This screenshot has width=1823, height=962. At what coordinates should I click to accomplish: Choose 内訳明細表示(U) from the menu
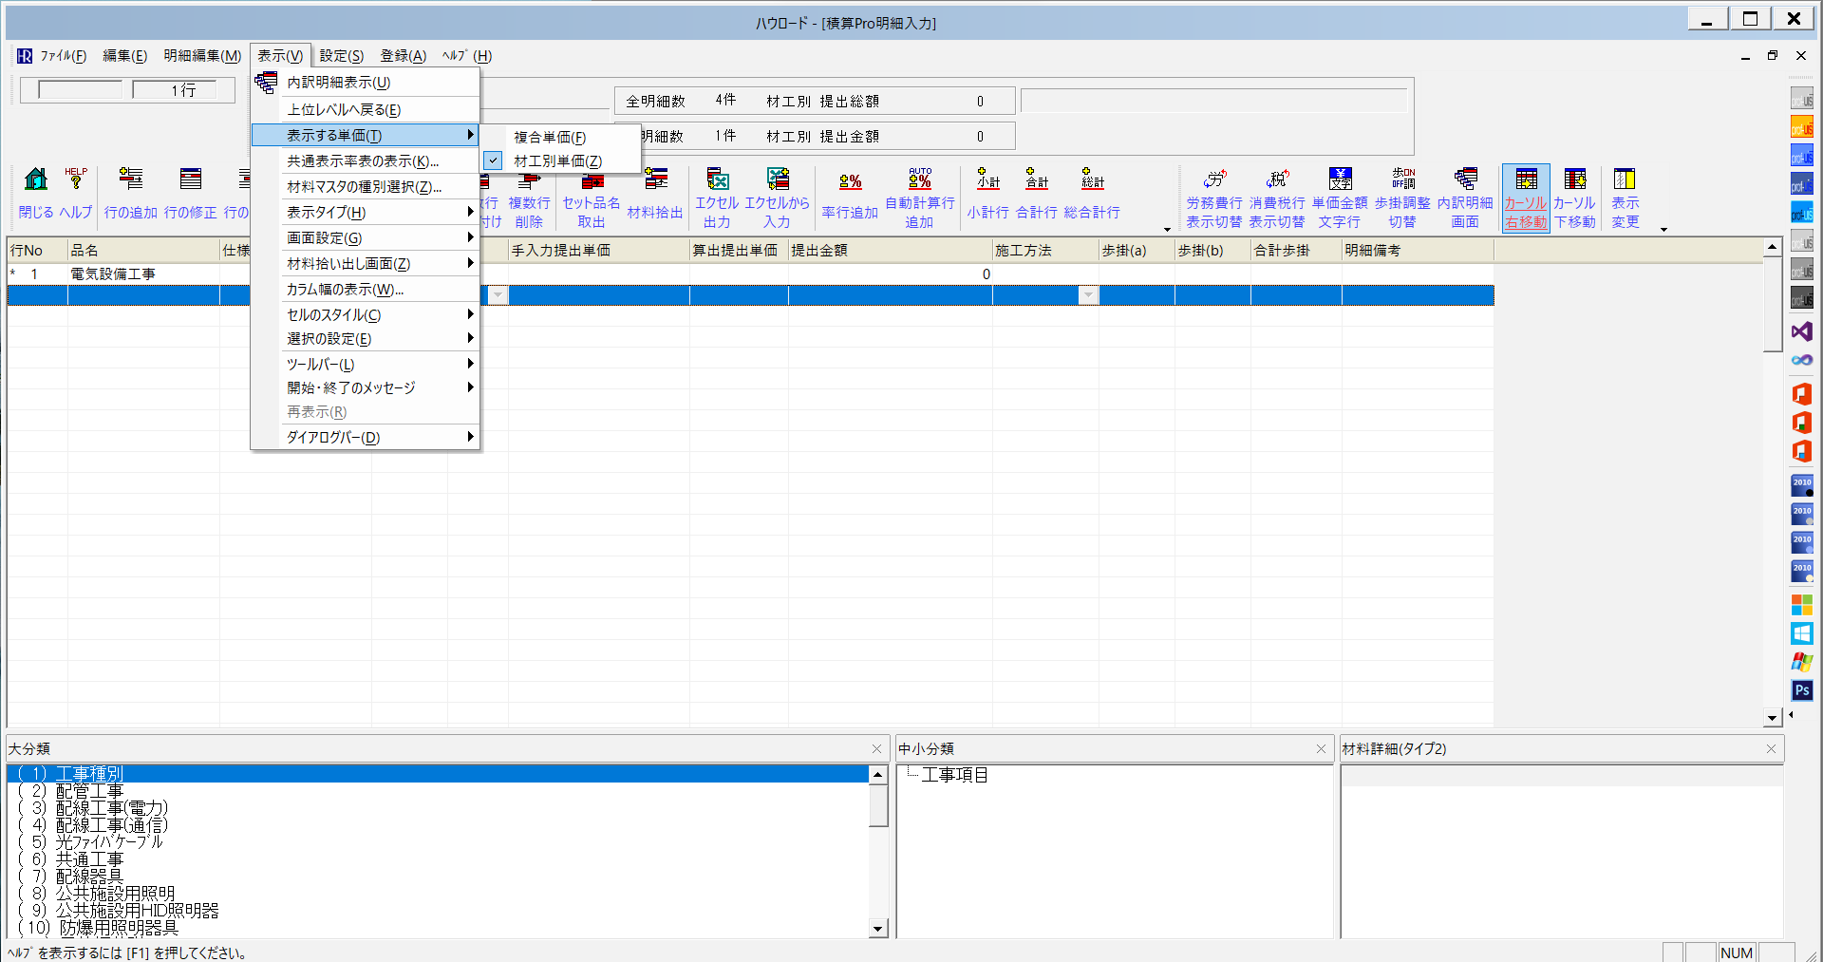(x=339, y=83)
